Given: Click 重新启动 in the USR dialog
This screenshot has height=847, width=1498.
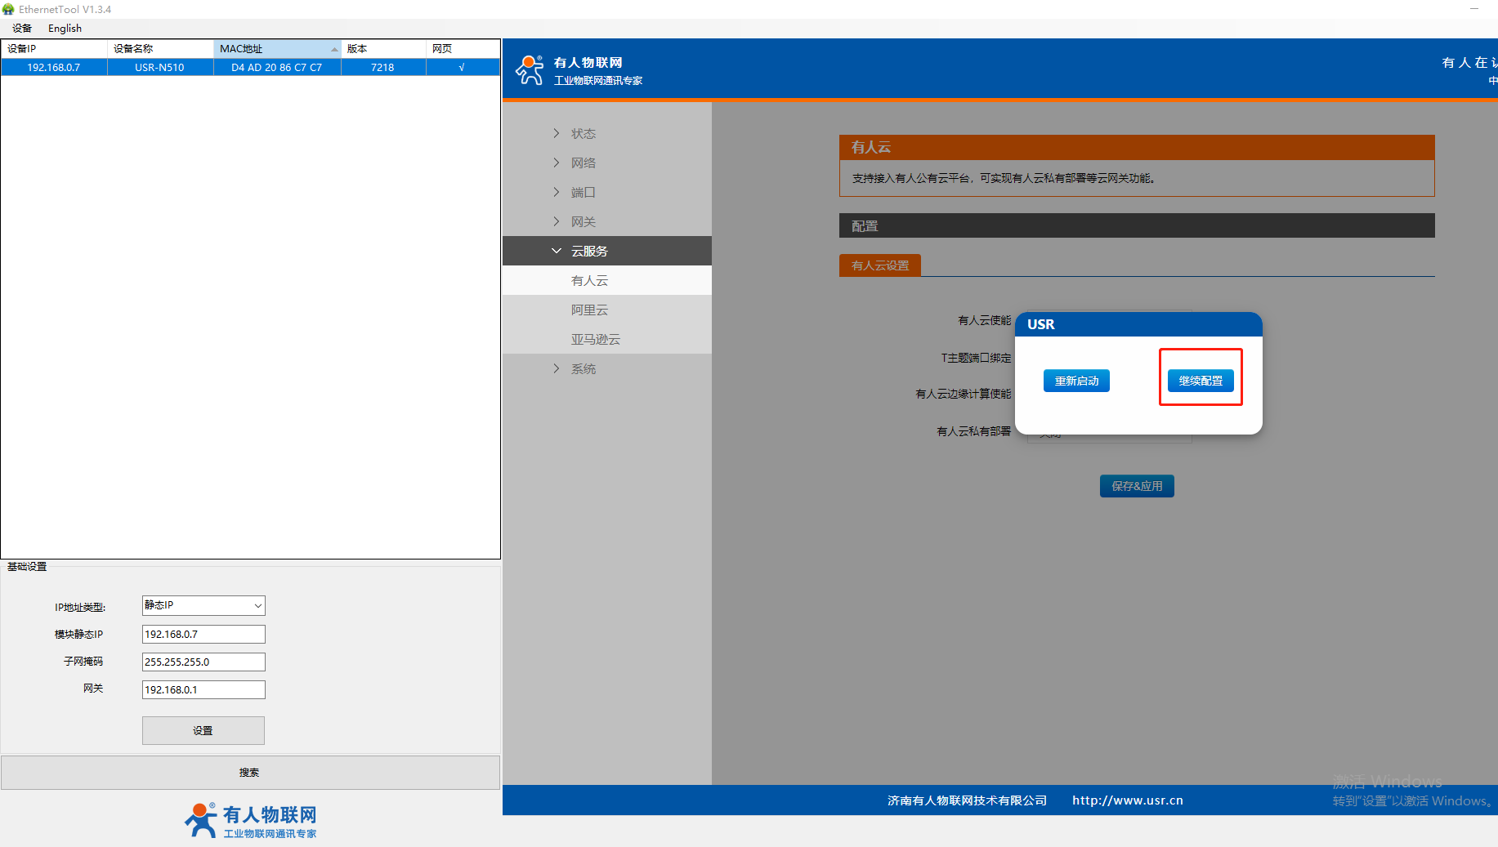Looking at the screenshot, I should click(x=1076, y=381).
